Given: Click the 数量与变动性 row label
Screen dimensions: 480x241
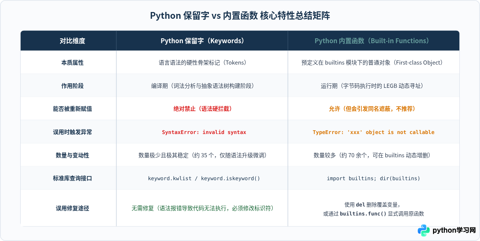Looking at the screenshot, I should point(72,155).
